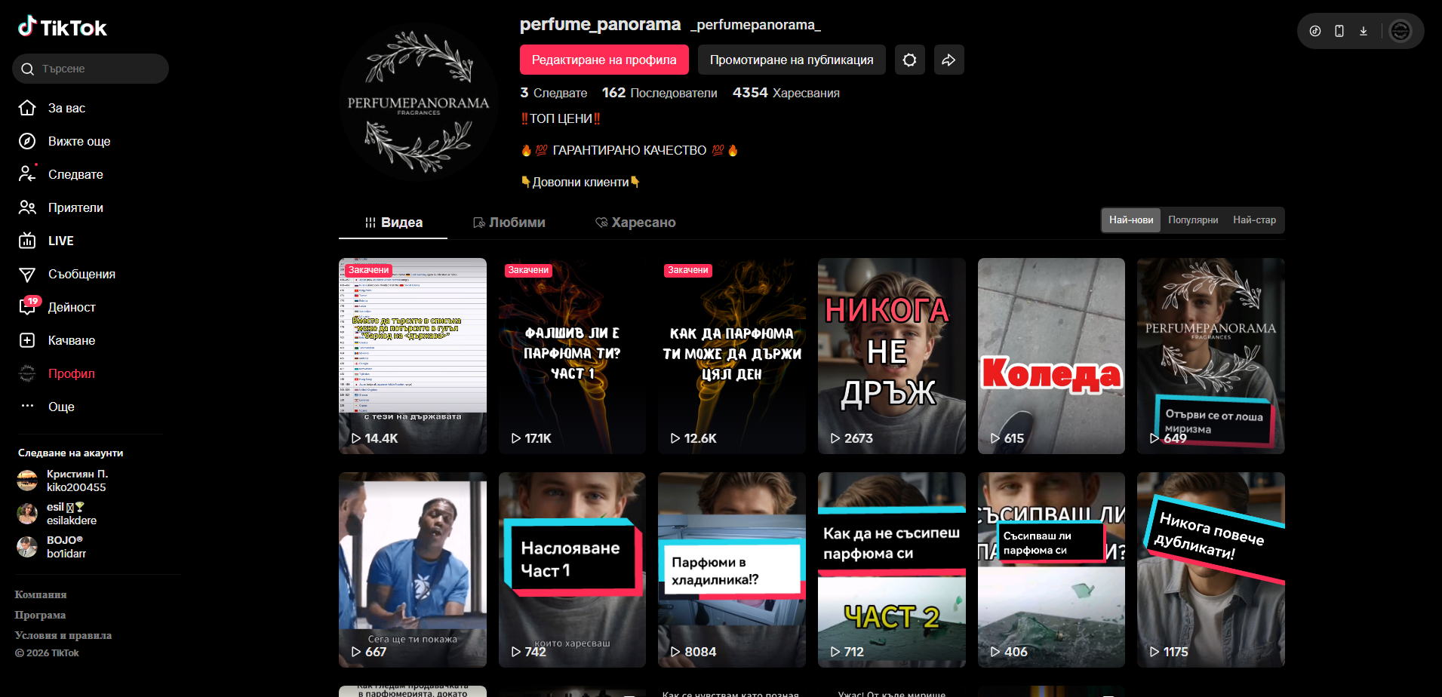Click the share profile arrow icon
This screenshot has height=697, width=1442.
[x=949, y=60]
